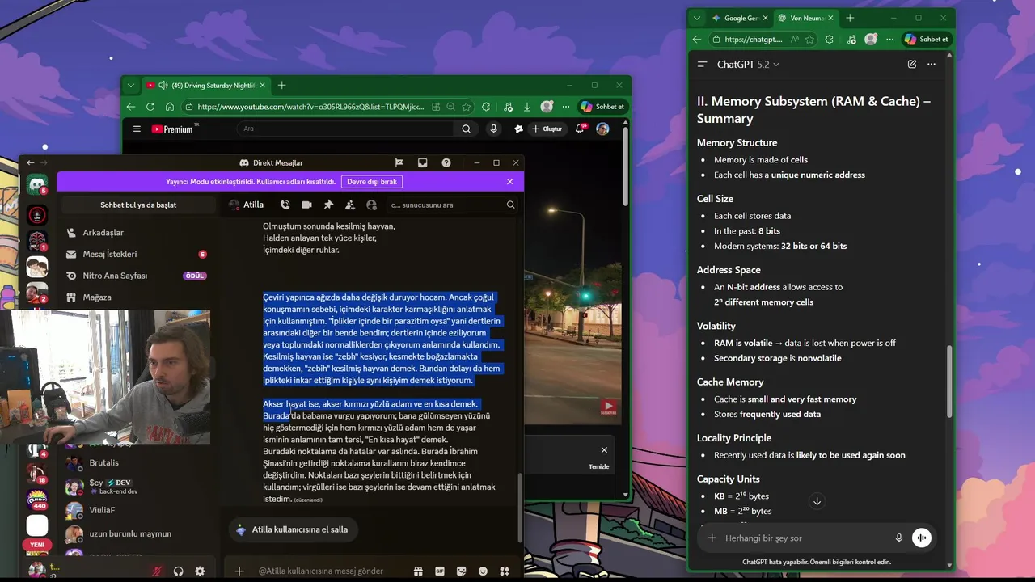Screen dimensions: 1035x582
Task: Open pinned messages in Discord chat
Action: (328, 205)
